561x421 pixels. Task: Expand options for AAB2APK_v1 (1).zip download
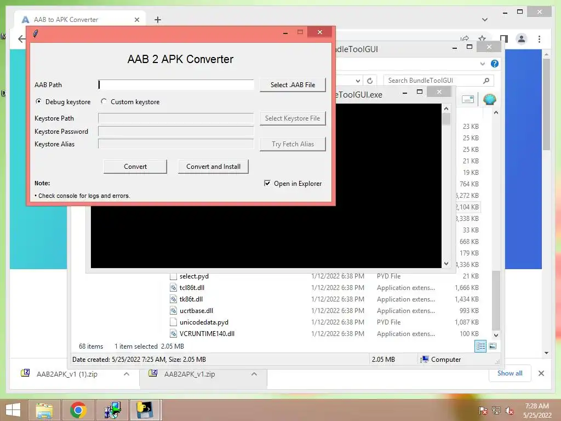(x=127, y=374)
